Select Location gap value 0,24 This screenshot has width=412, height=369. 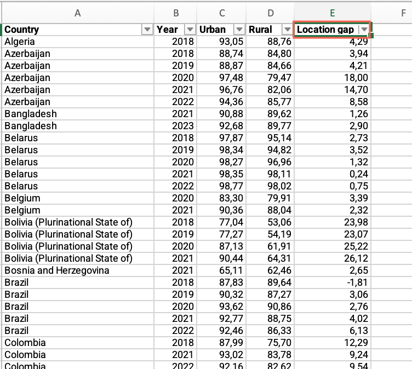point(333,174)
